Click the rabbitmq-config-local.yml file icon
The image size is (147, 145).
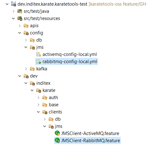(38, 62)
